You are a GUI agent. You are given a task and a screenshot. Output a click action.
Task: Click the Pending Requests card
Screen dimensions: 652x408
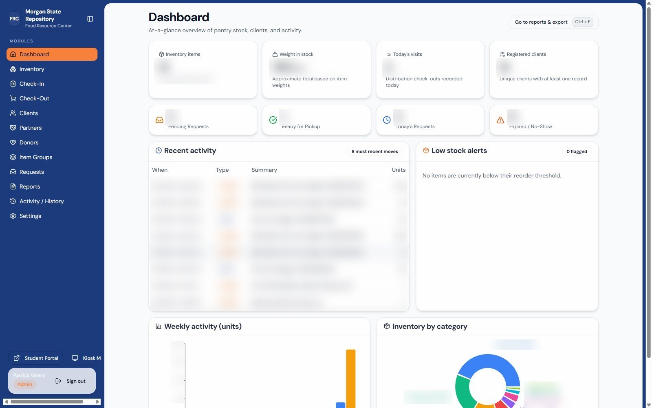[x=203, y=120]
